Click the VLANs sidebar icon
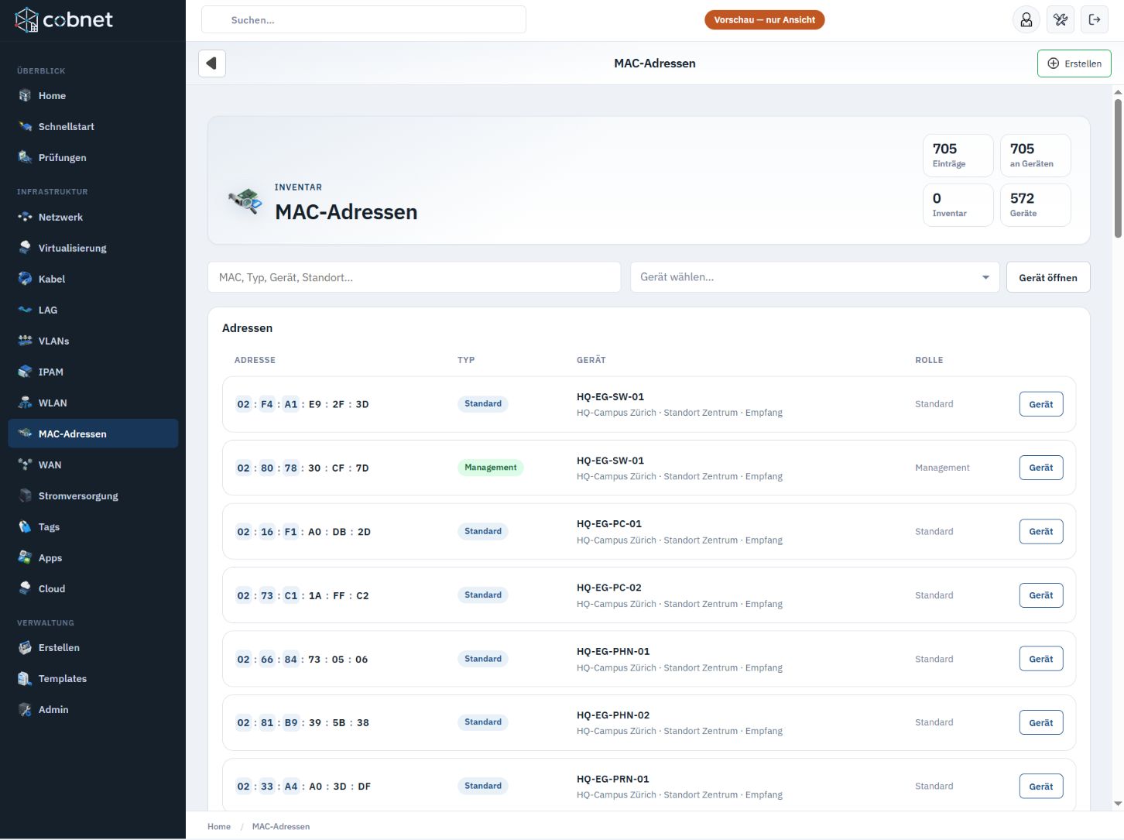Viewport: 1124px width, 840px height. pyautogui.click(x=25, y=341)
